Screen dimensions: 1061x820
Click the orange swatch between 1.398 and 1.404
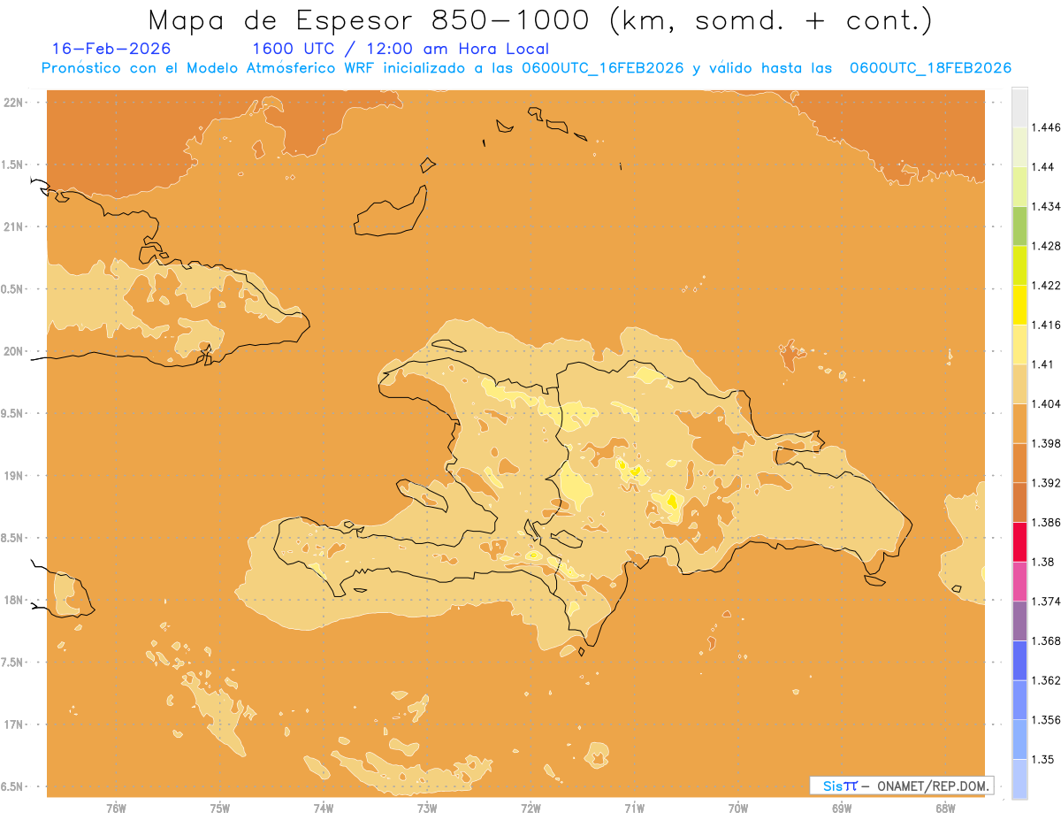click(1019, 423)
